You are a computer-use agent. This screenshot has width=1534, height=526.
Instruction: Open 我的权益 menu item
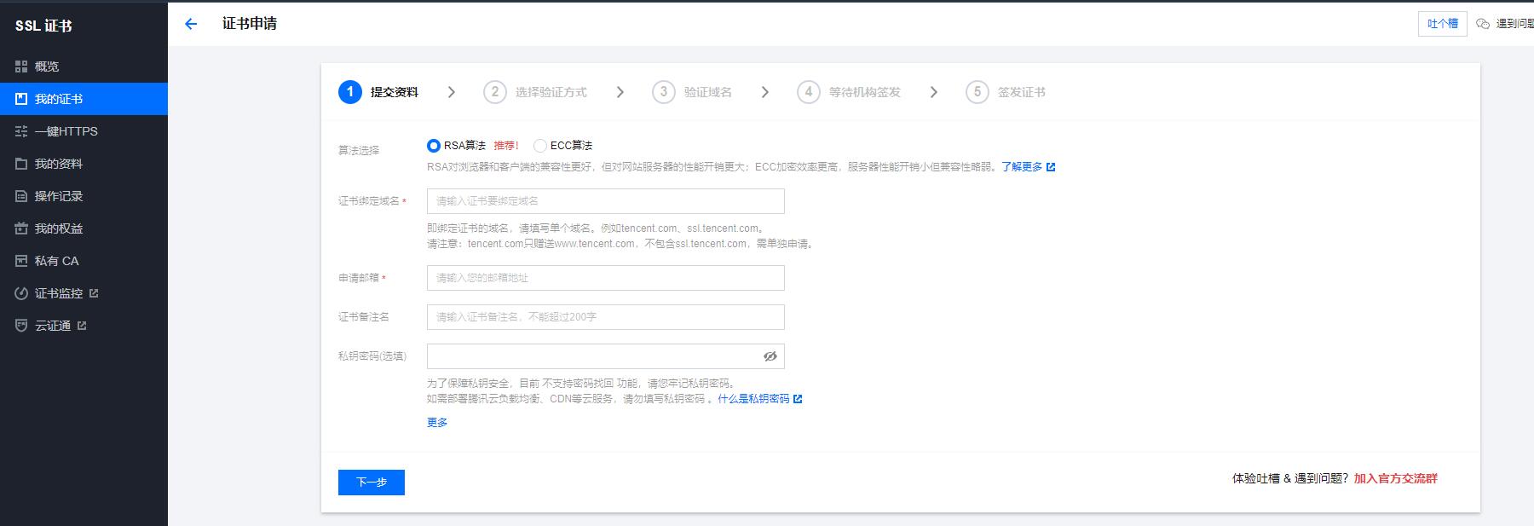click(84, 228)
